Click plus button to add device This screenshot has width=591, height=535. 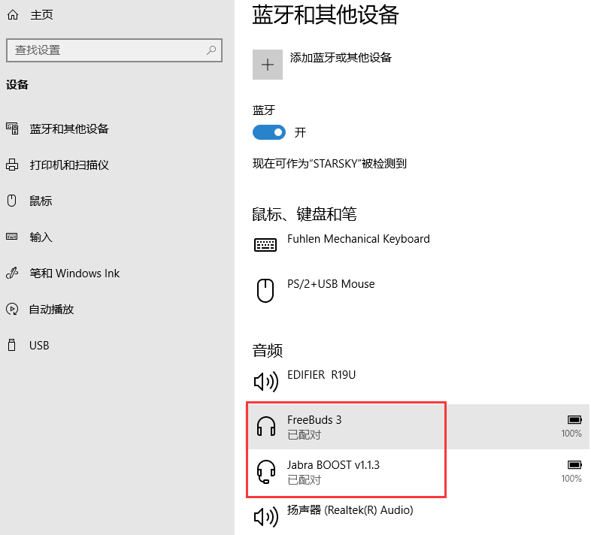click(268, 65)
